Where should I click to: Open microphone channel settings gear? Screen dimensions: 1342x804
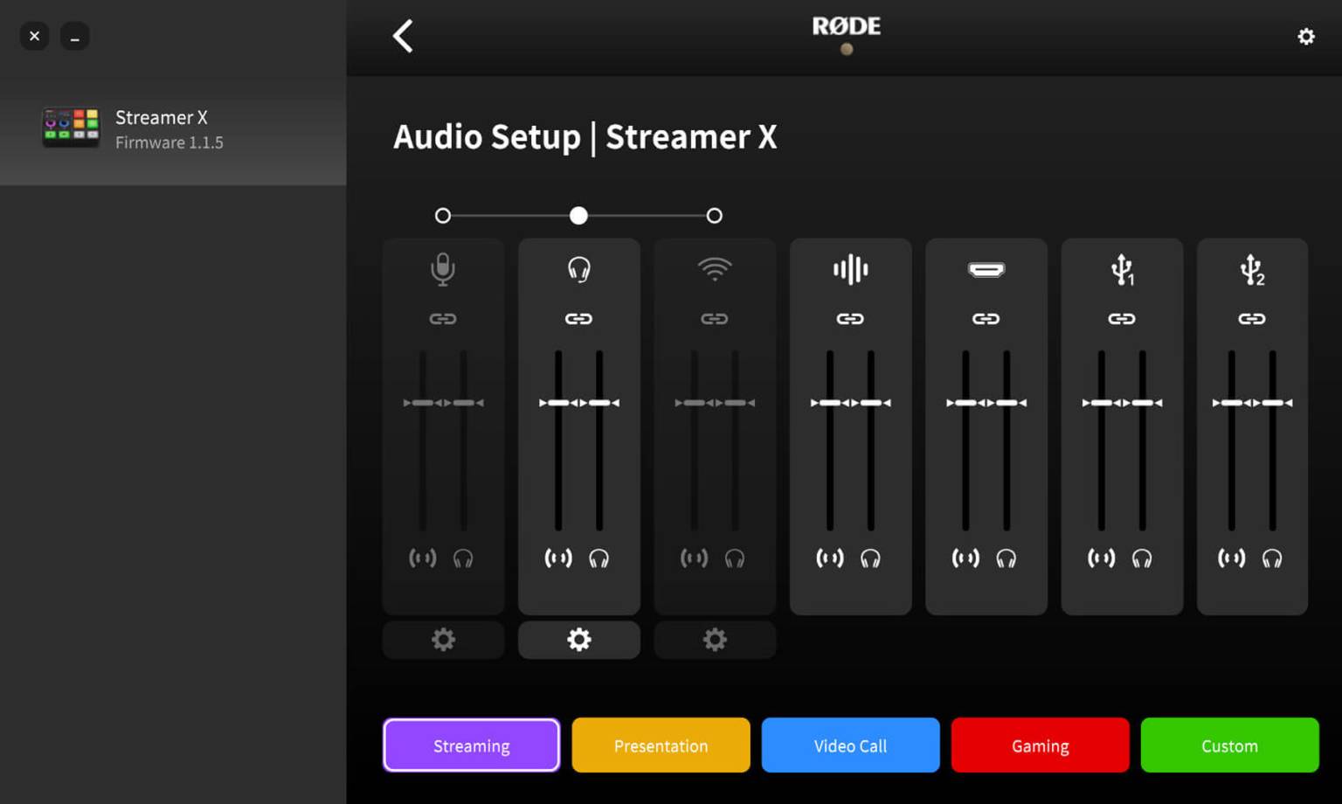pyautogui.click(x=443, y=640)
